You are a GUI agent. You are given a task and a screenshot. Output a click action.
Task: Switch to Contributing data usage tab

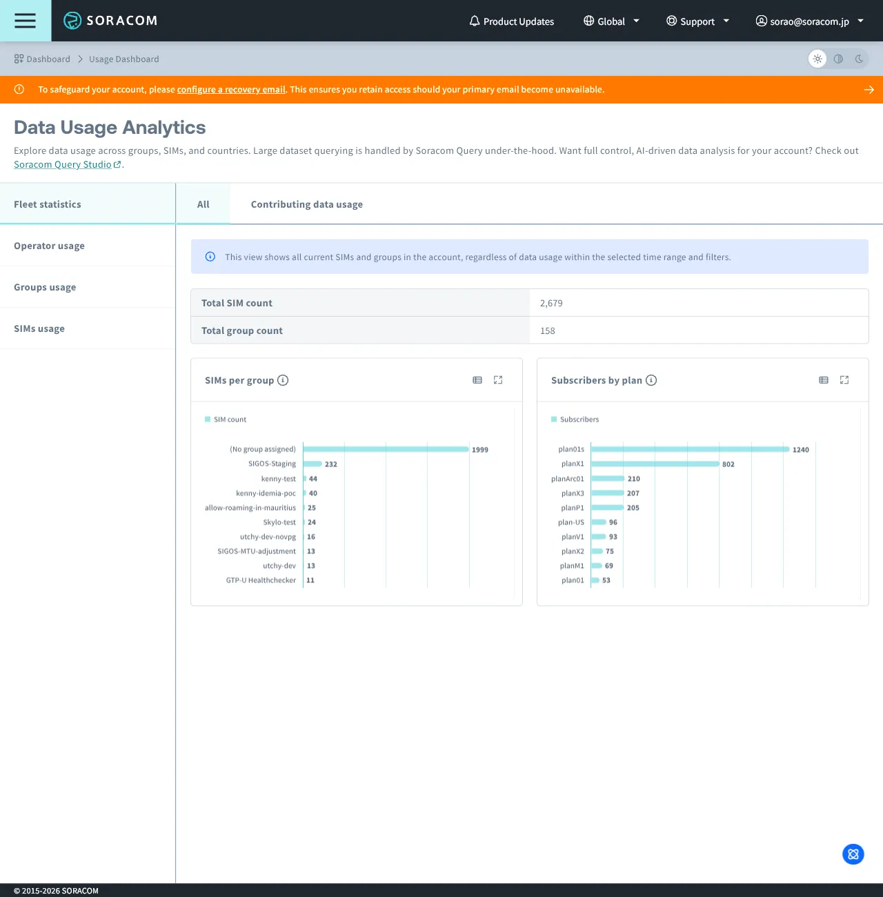pos(307,204)
